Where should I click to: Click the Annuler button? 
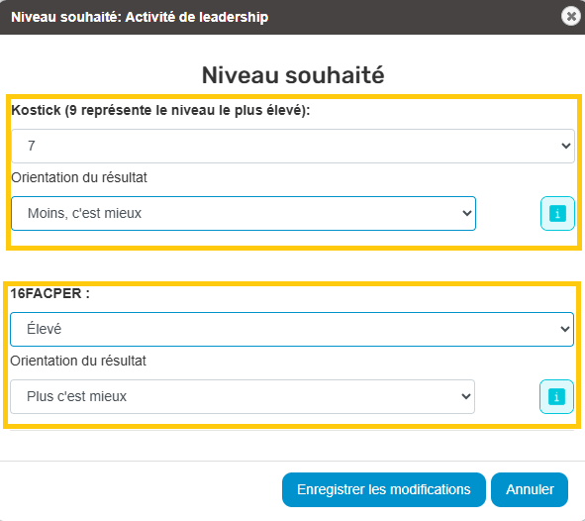pos(530,489)
